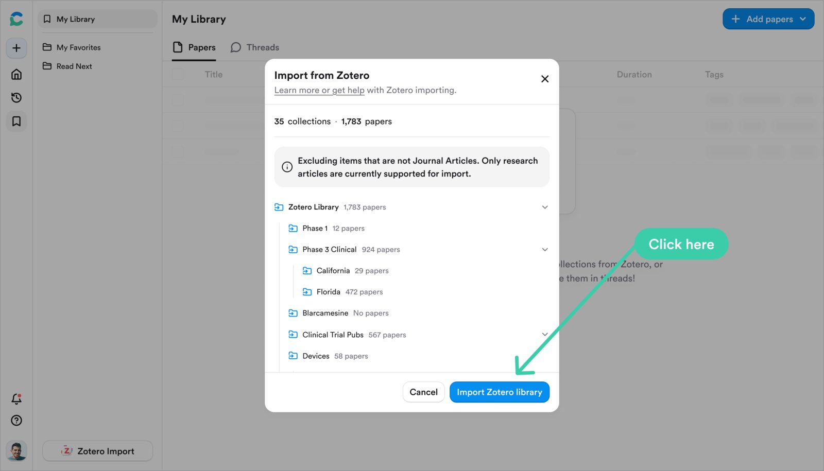
Task: Collapse the Zotero Library tree
Action: pos(545,207)
